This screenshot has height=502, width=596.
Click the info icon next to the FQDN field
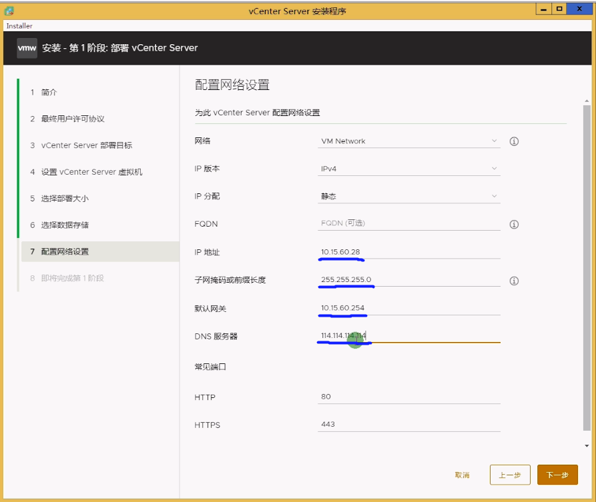coord(513,225)
